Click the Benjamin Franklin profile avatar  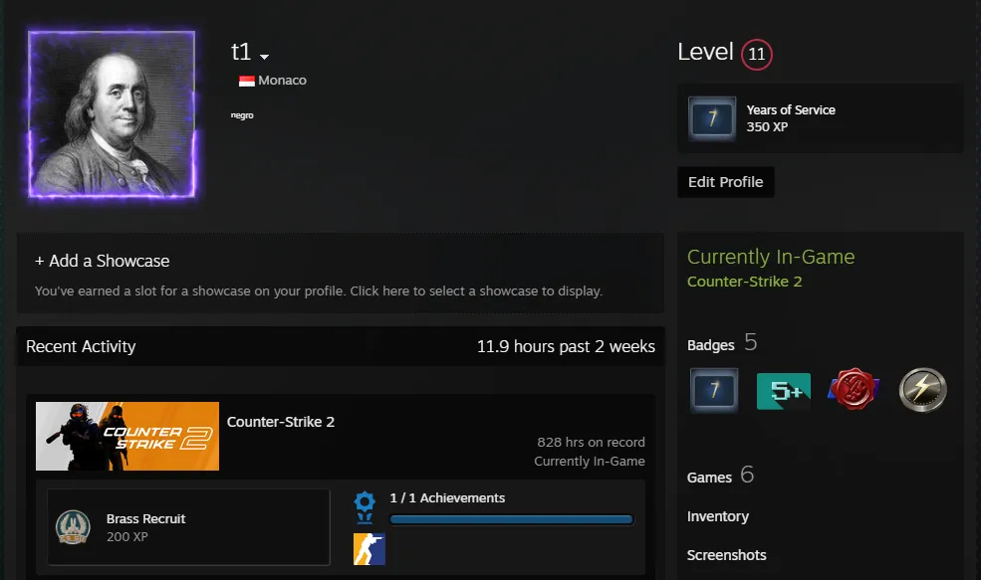112,113
